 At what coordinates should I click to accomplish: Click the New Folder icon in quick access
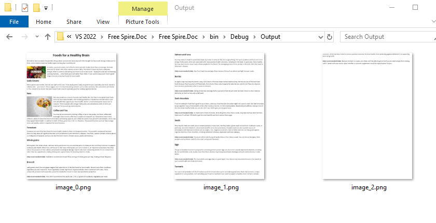click(x=36, y=8)
